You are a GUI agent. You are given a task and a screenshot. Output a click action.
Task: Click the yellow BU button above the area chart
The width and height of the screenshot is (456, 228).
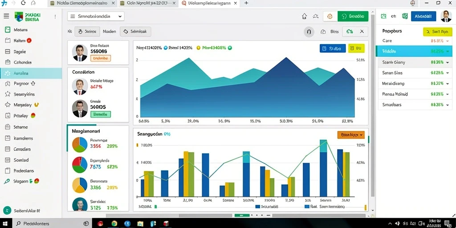pos(356,48)
